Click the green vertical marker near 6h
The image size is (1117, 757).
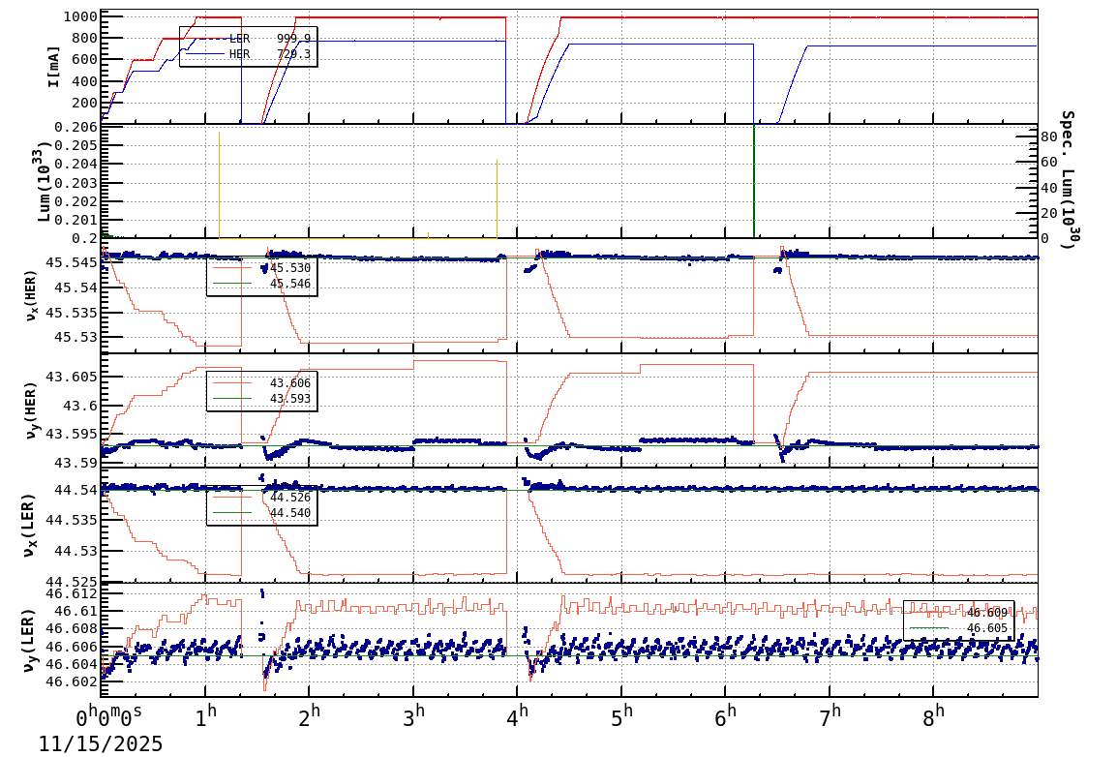tap(754, 184)
